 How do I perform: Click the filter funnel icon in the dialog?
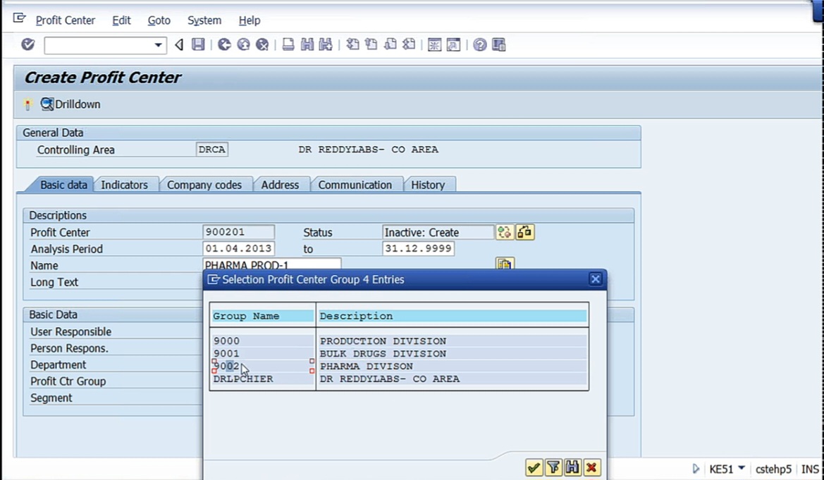(553, 467)
